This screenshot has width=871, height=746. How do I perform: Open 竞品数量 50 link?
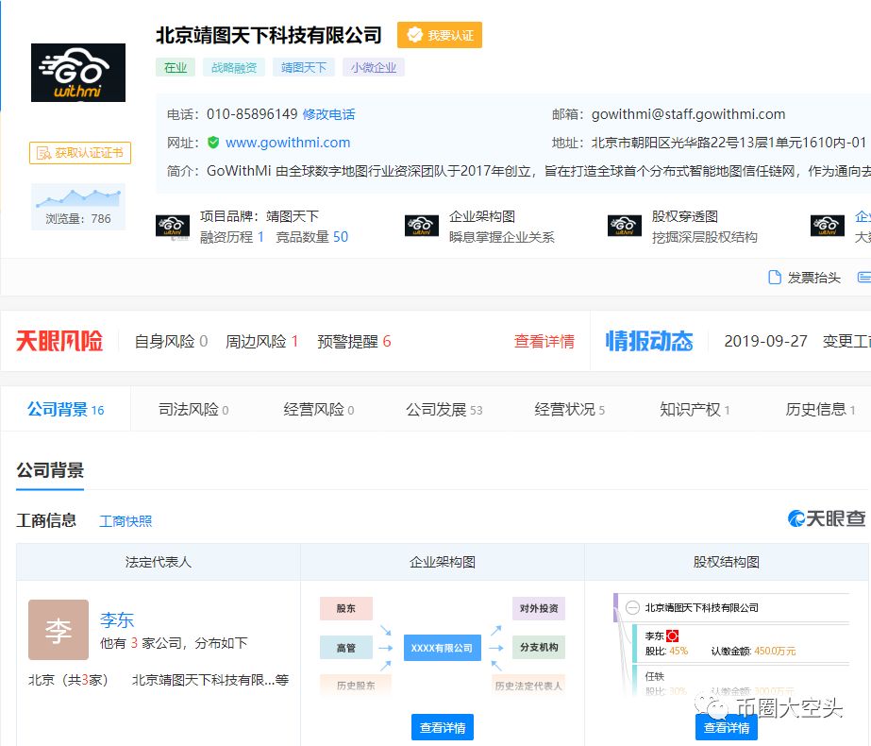(312, 237)
